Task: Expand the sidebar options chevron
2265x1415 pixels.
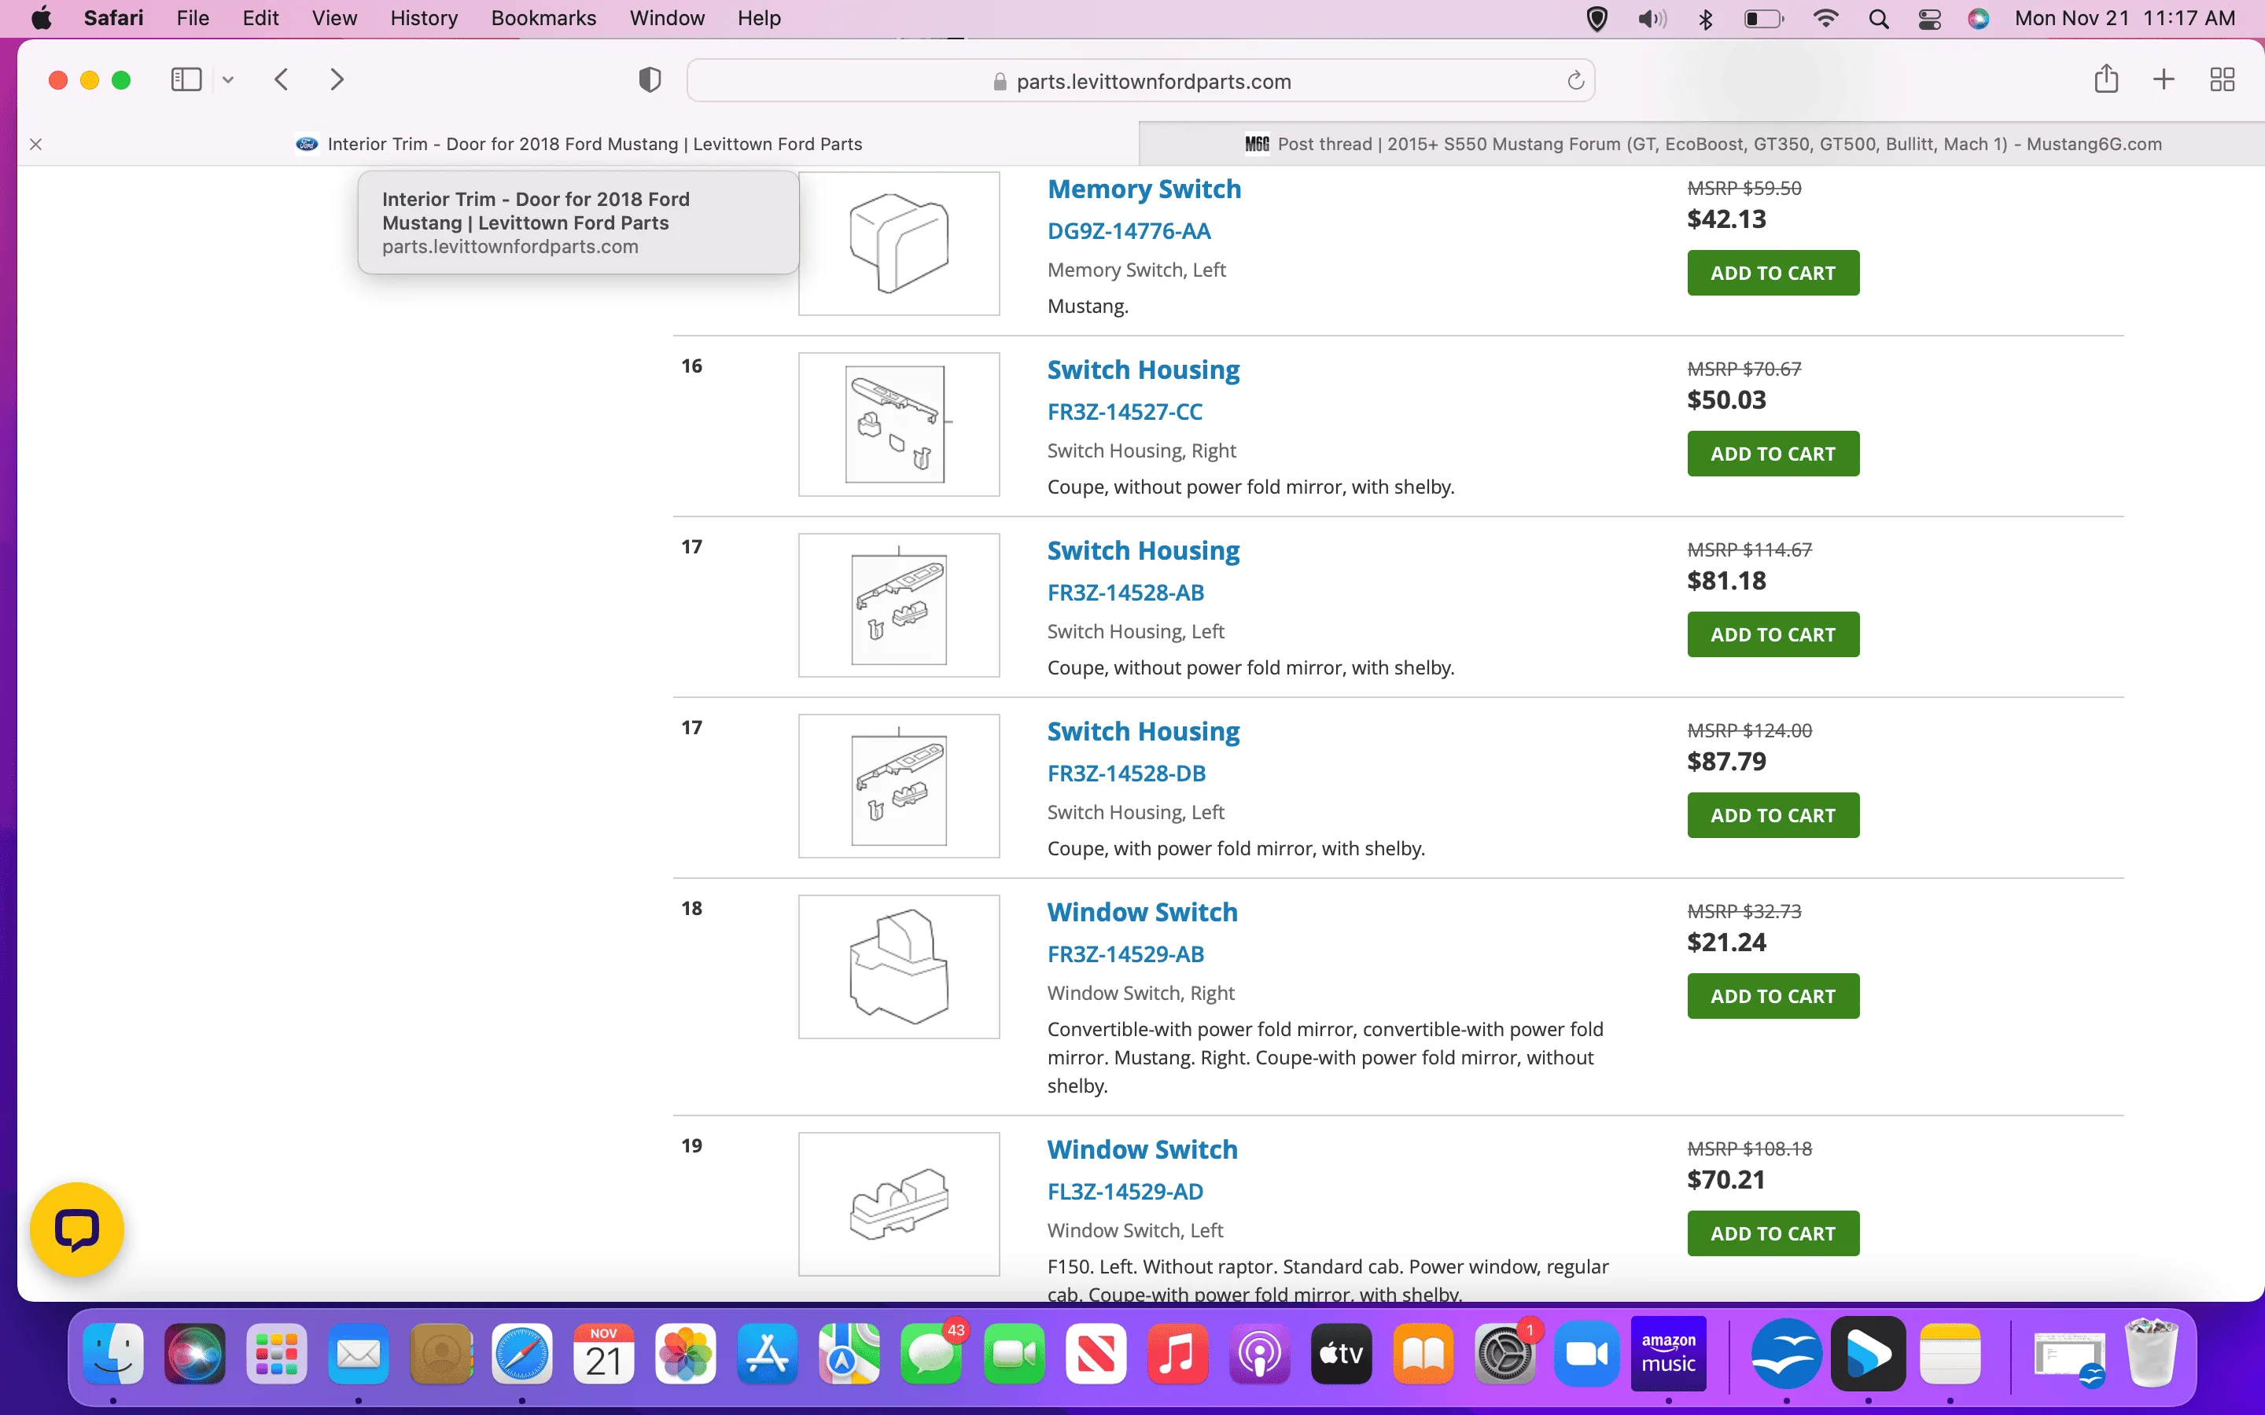Action: pos(227,79)
